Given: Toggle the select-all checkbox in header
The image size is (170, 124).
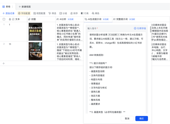Looking at the screenshot, I should (x=4, y=19).
